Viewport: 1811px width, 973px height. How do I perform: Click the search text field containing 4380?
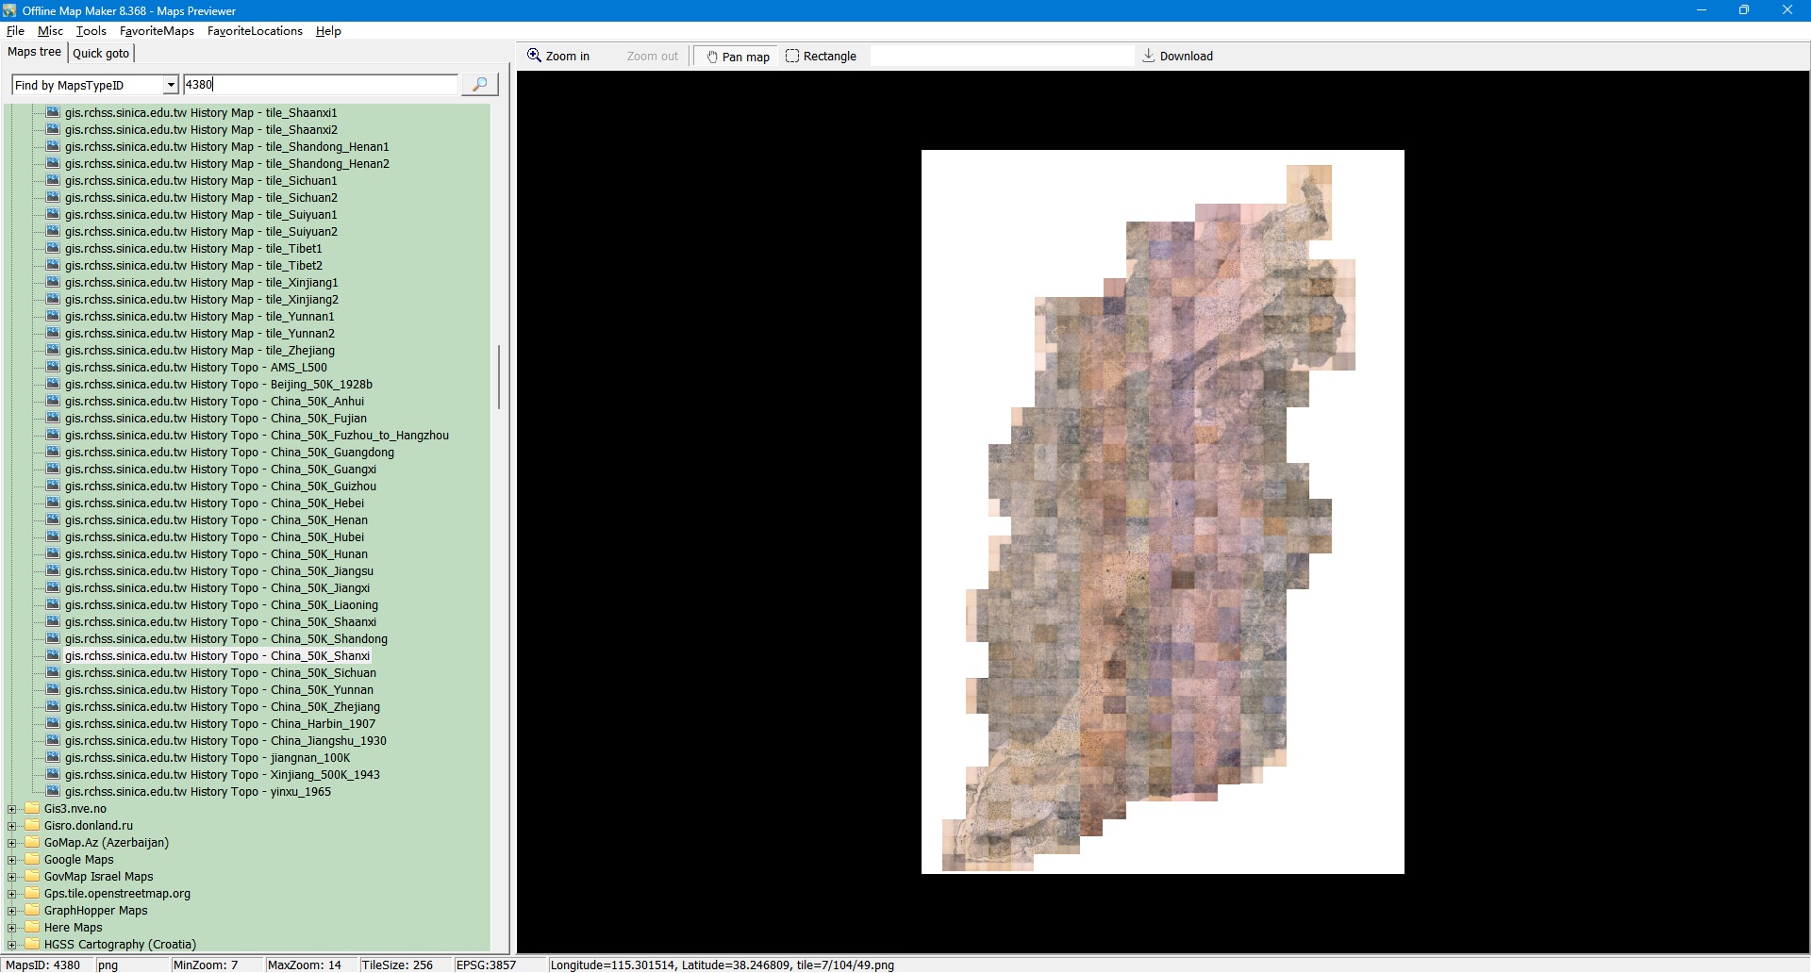click(321, 85)
